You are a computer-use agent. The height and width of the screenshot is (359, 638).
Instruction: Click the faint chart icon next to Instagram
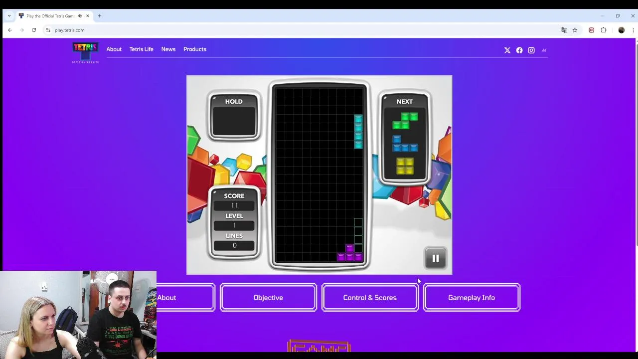(x=544, y=50)
